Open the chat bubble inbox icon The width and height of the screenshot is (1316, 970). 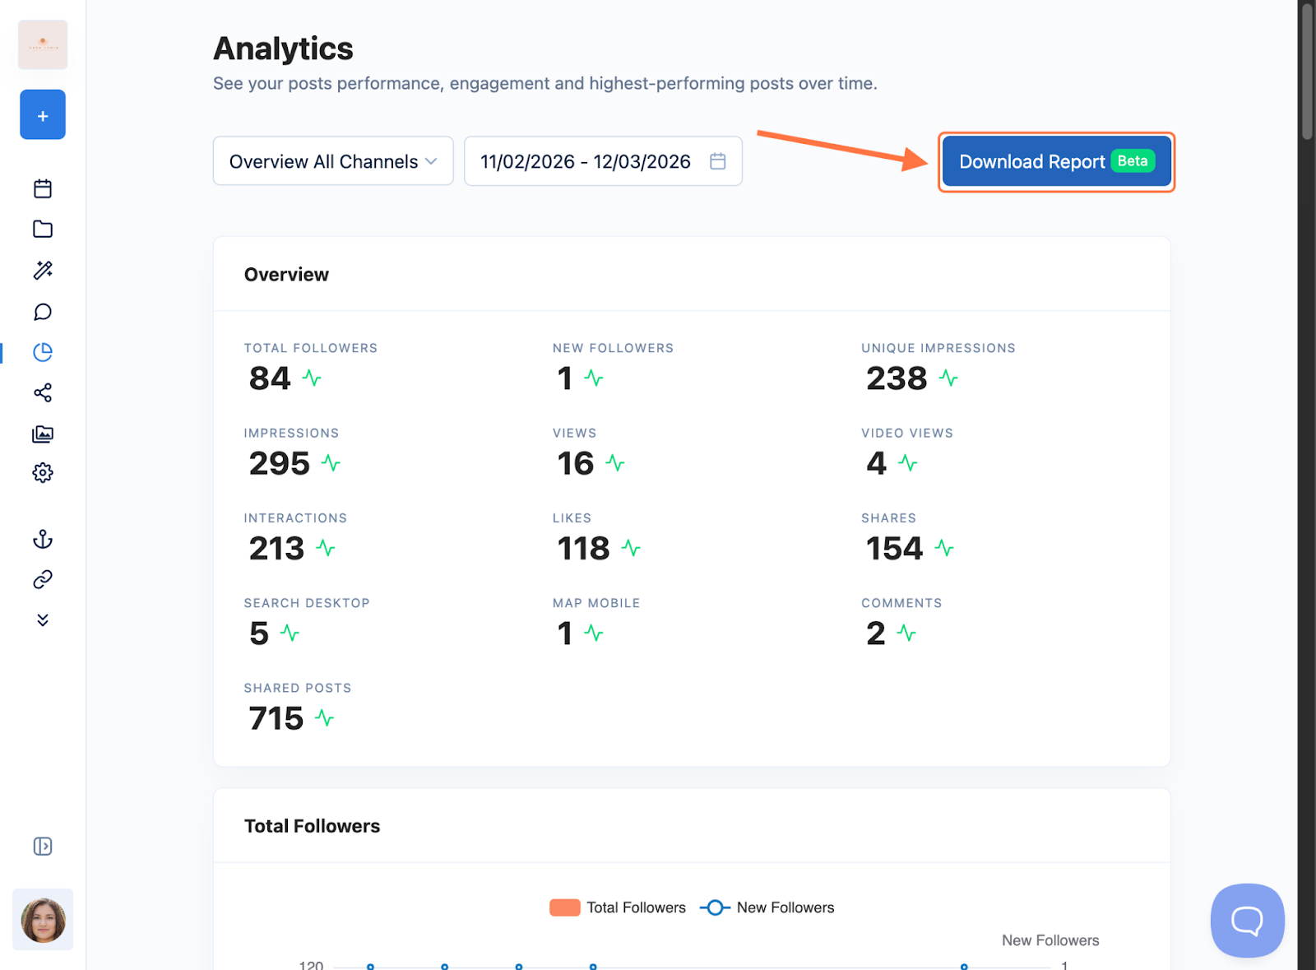(x=43, y=312)
